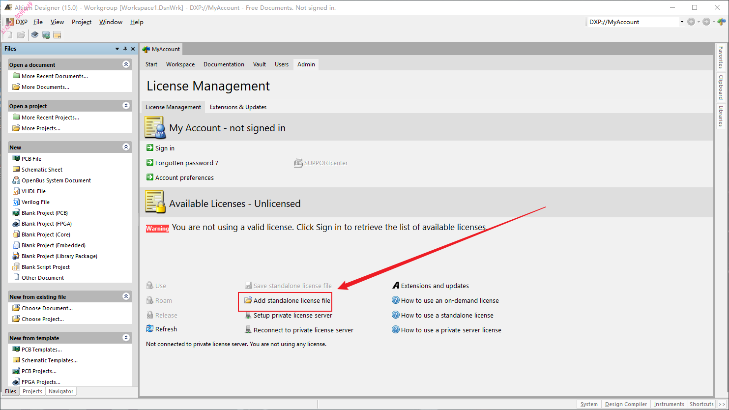Click the new document toolbar icon
The height and width of the screenshot is (410, 729).
pyautogui.click(x=9, y=35)
